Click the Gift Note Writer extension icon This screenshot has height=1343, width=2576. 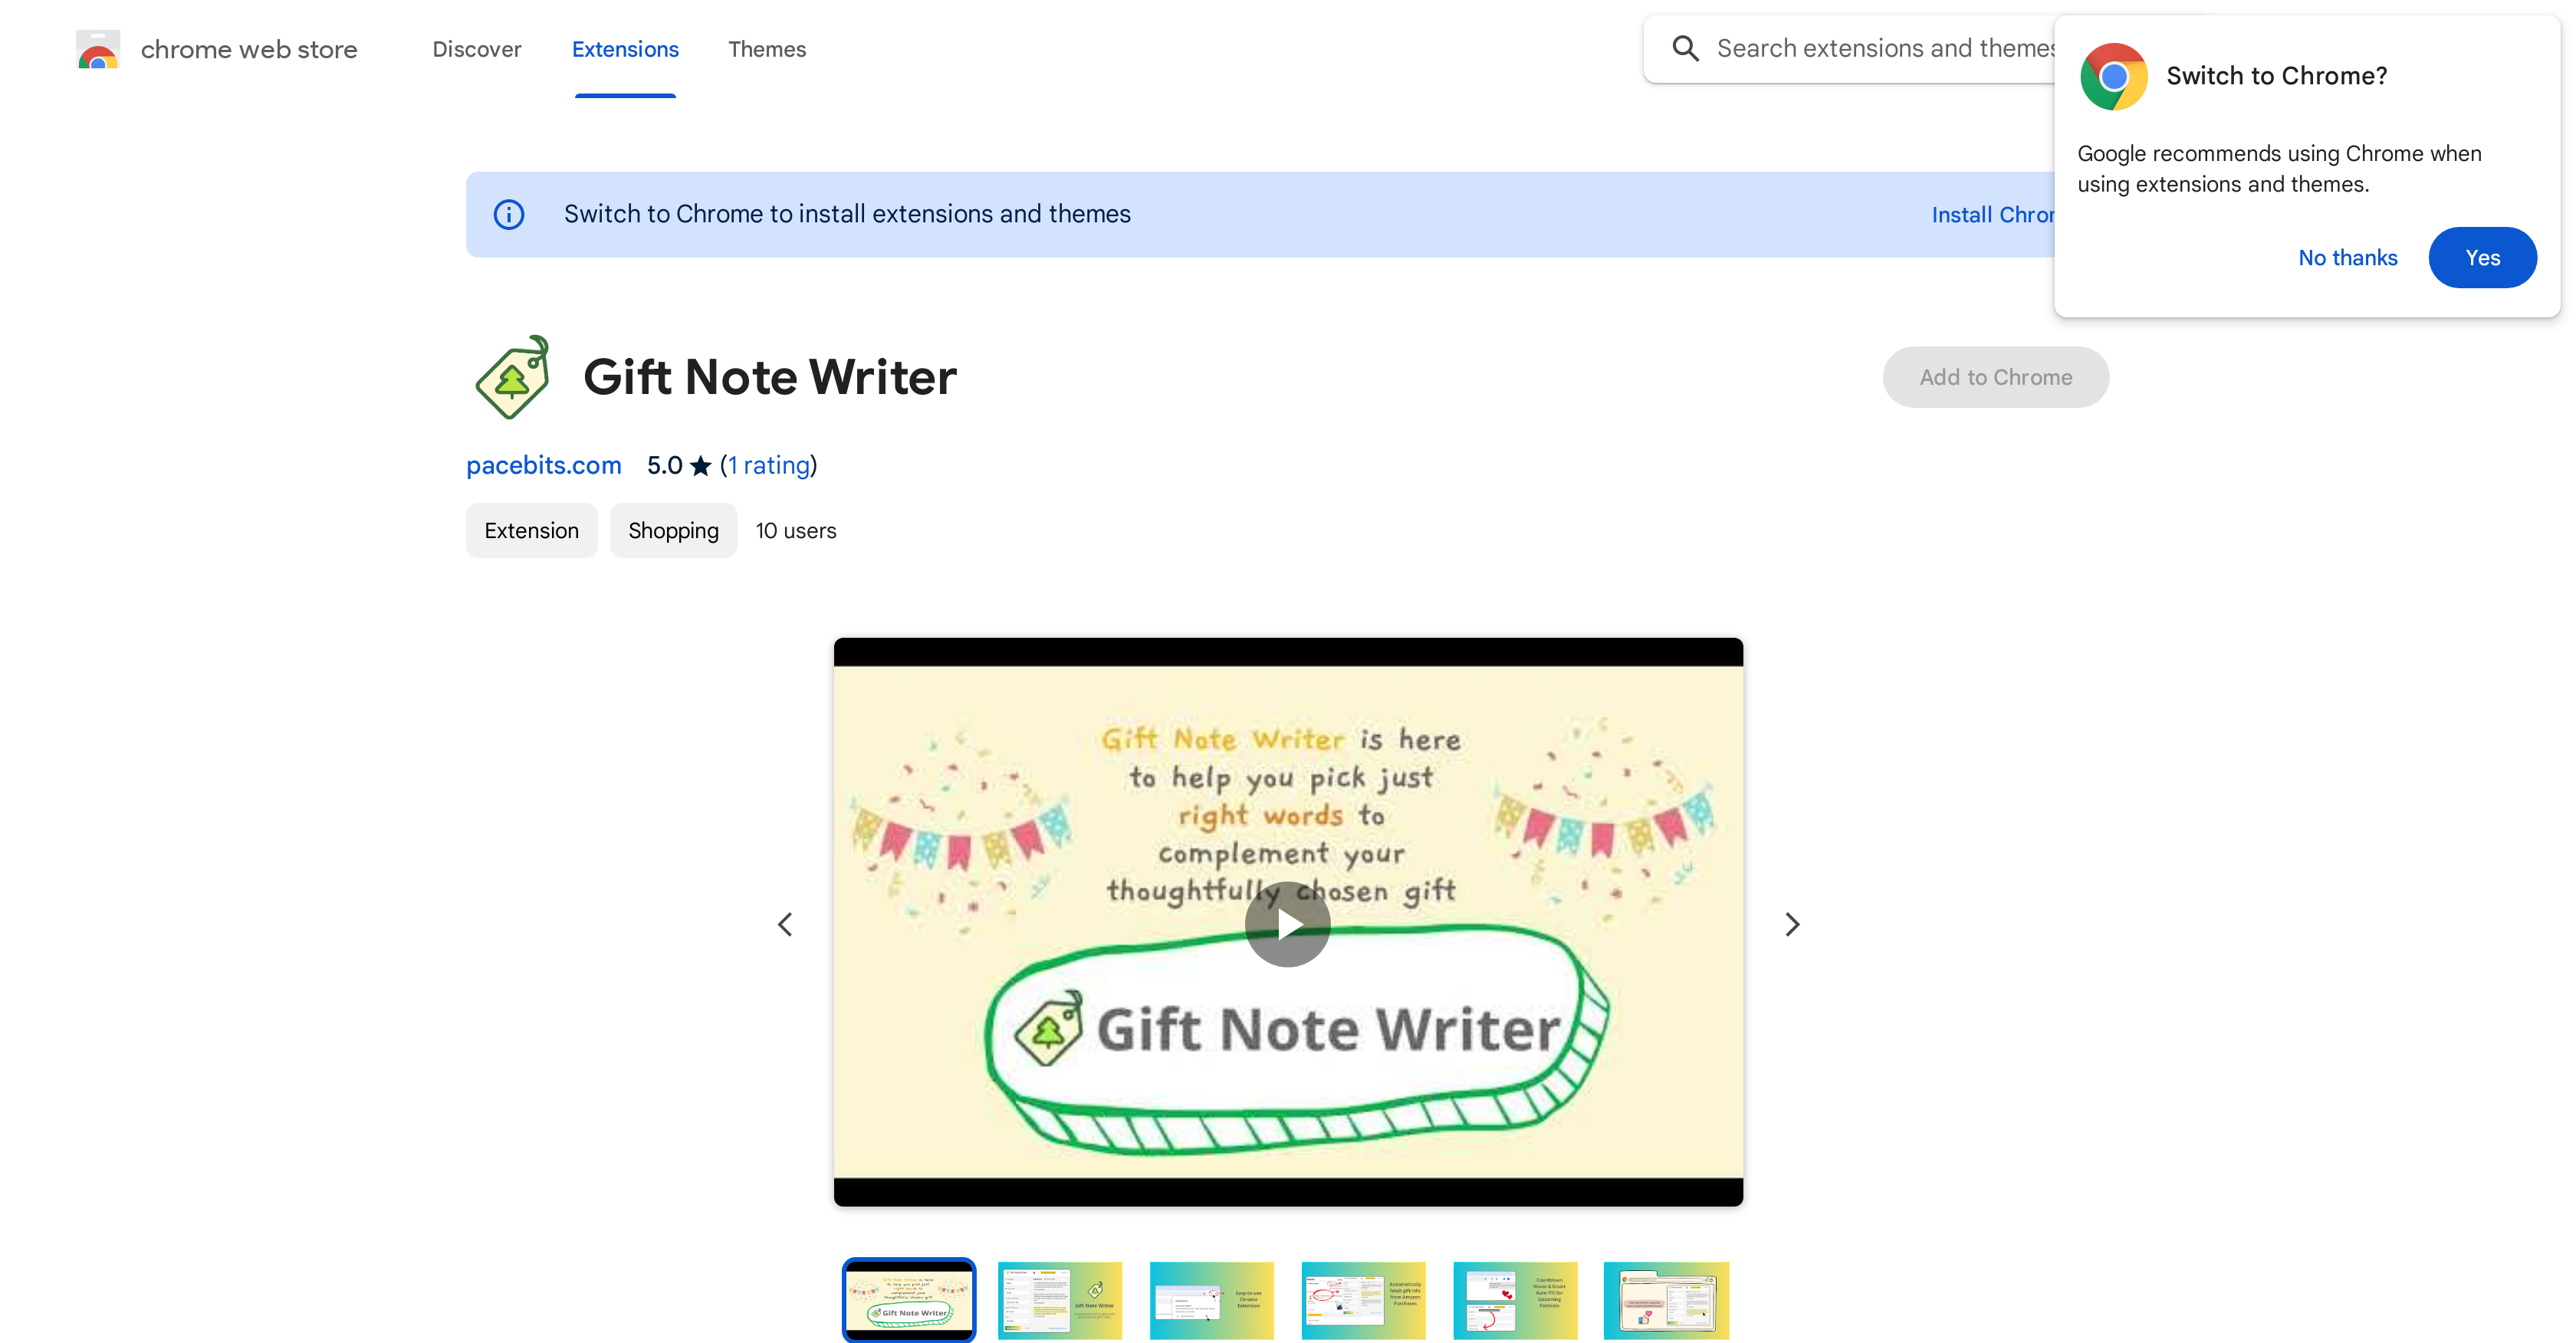pos(511,377)
